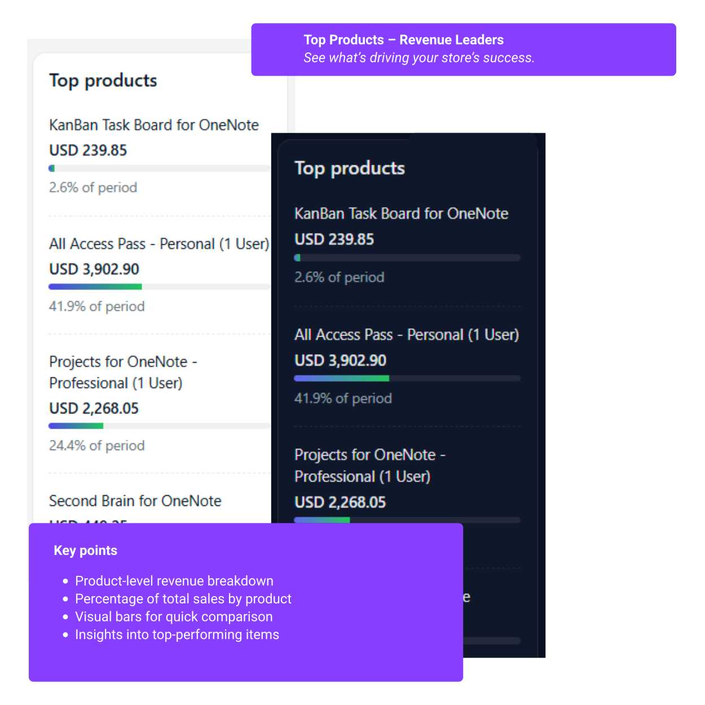Click the light-mode 'Top products' heading
This screenshot has height=705, width=705.
click(x=103, y=81)
